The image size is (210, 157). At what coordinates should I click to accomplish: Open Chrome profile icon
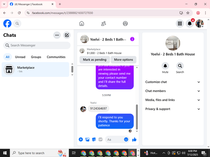coord(198,13)
